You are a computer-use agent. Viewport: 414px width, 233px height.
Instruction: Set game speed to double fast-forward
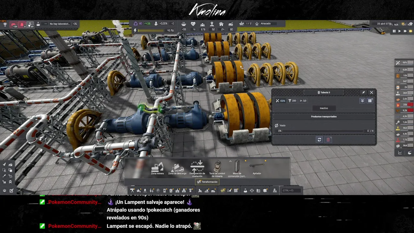(x=405, y=31)
